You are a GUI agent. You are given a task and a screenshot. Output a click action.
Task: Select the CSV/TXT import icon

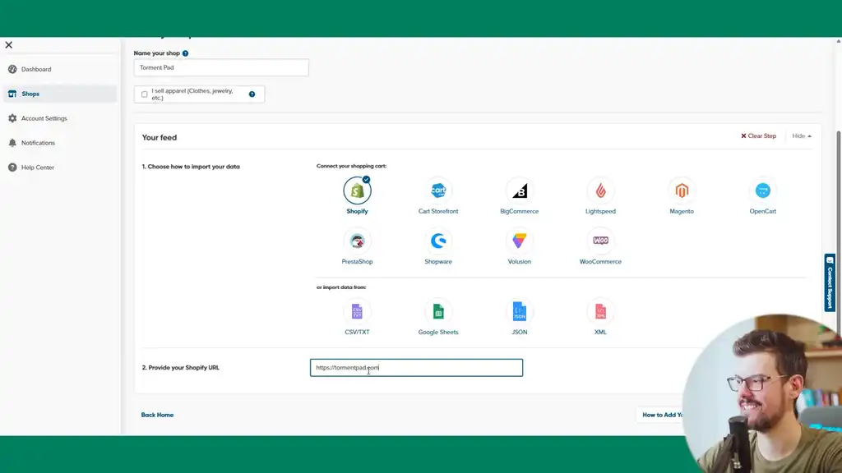pyautogui.click(x=357, y=311)
